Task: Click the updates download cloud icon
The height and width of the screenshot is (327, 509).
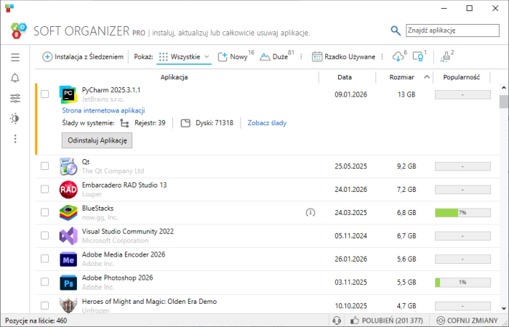Action: (398, 57)
